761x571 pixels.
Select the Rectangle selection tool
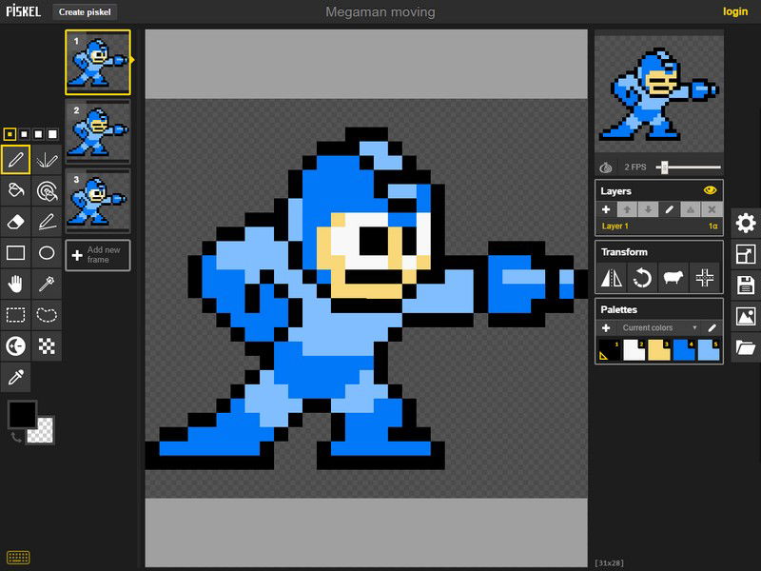(15, 315)
